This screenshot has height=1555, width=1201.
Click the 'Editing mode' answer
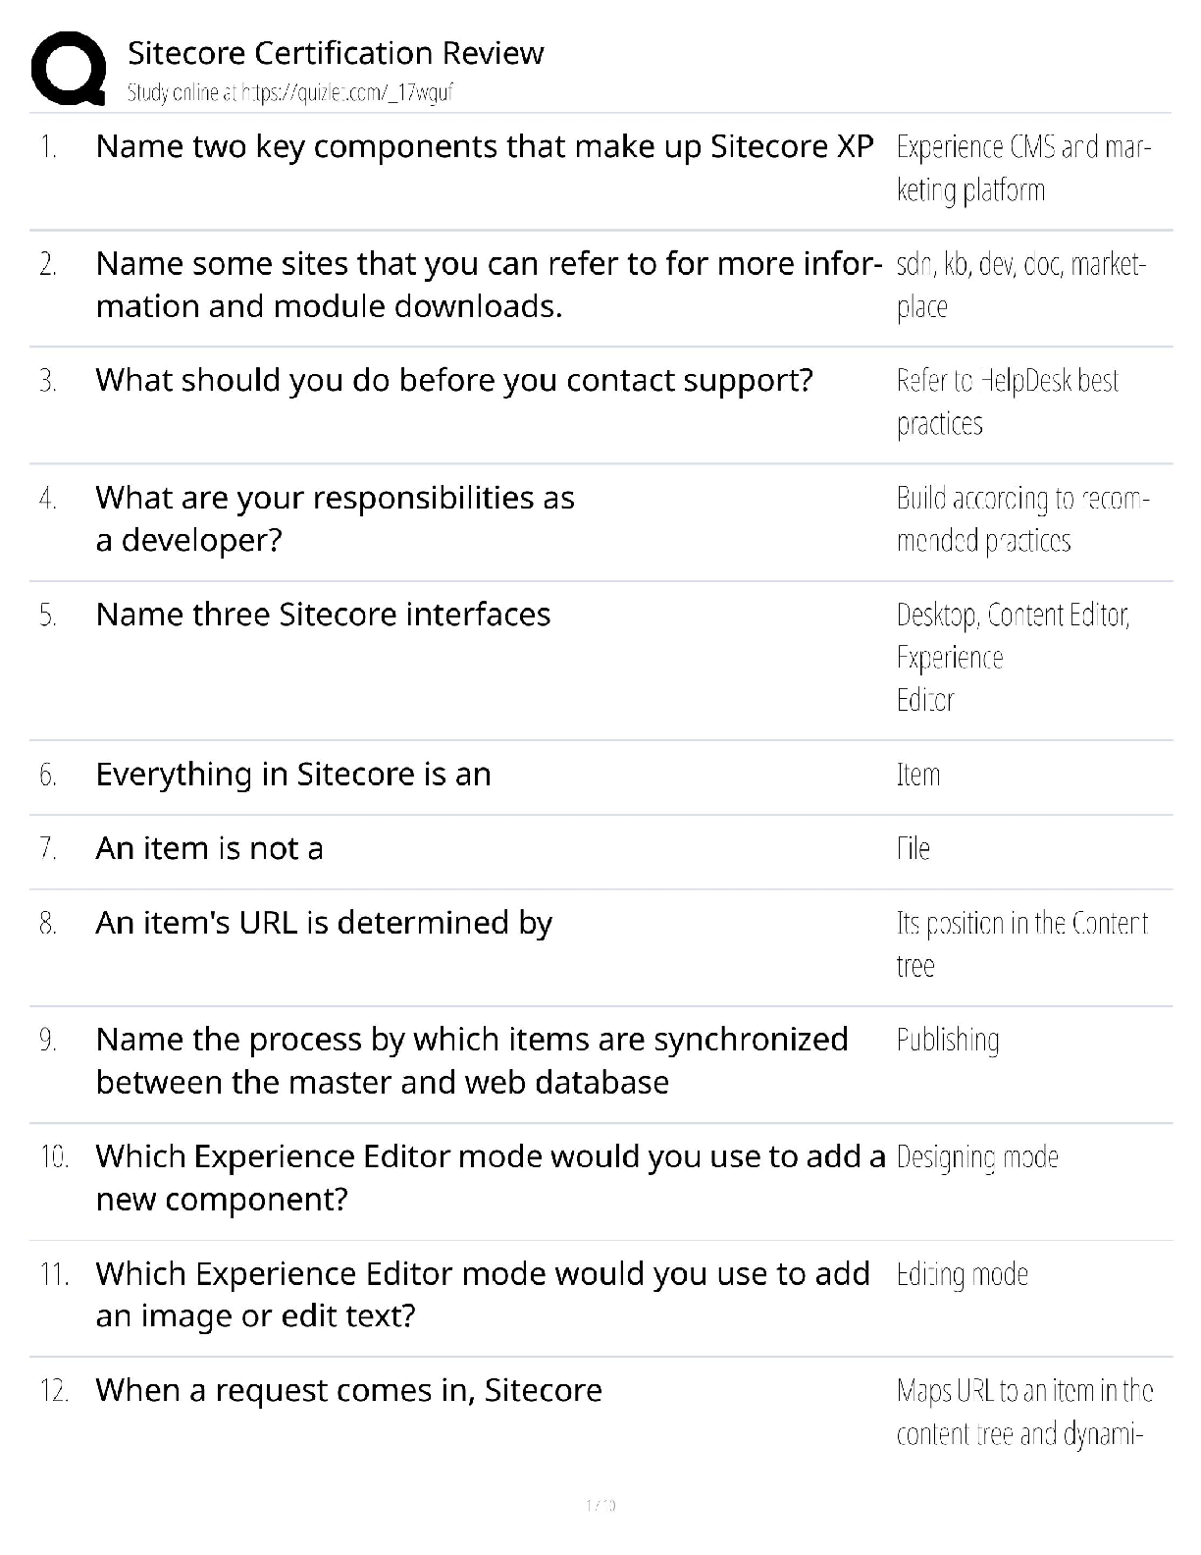[963, 1274]
